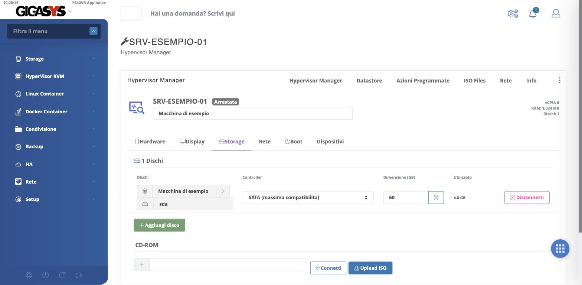Switch to the Rete tab under VM
The height and width of the screenshot is (285, 582).
pyautogui.click(x=265, y=142)
